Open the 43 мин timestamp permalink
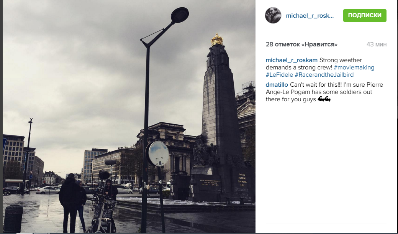Image resolution: width=398 pixels, height=234 pixels. [377, 44]
